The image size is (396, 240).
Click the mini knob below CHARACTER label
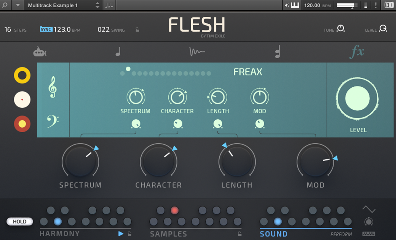coord(178,124)
